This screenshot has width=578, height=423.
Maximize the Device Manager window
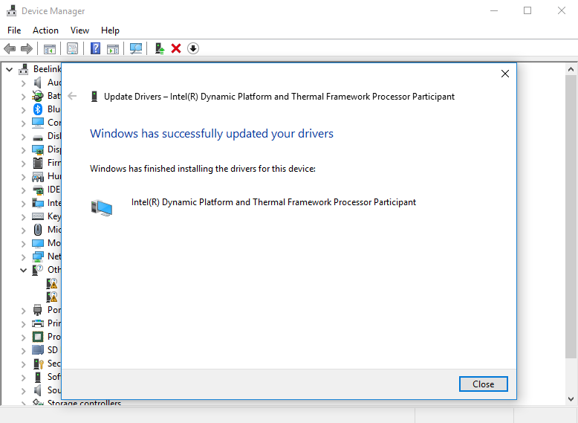coord(527,10)
